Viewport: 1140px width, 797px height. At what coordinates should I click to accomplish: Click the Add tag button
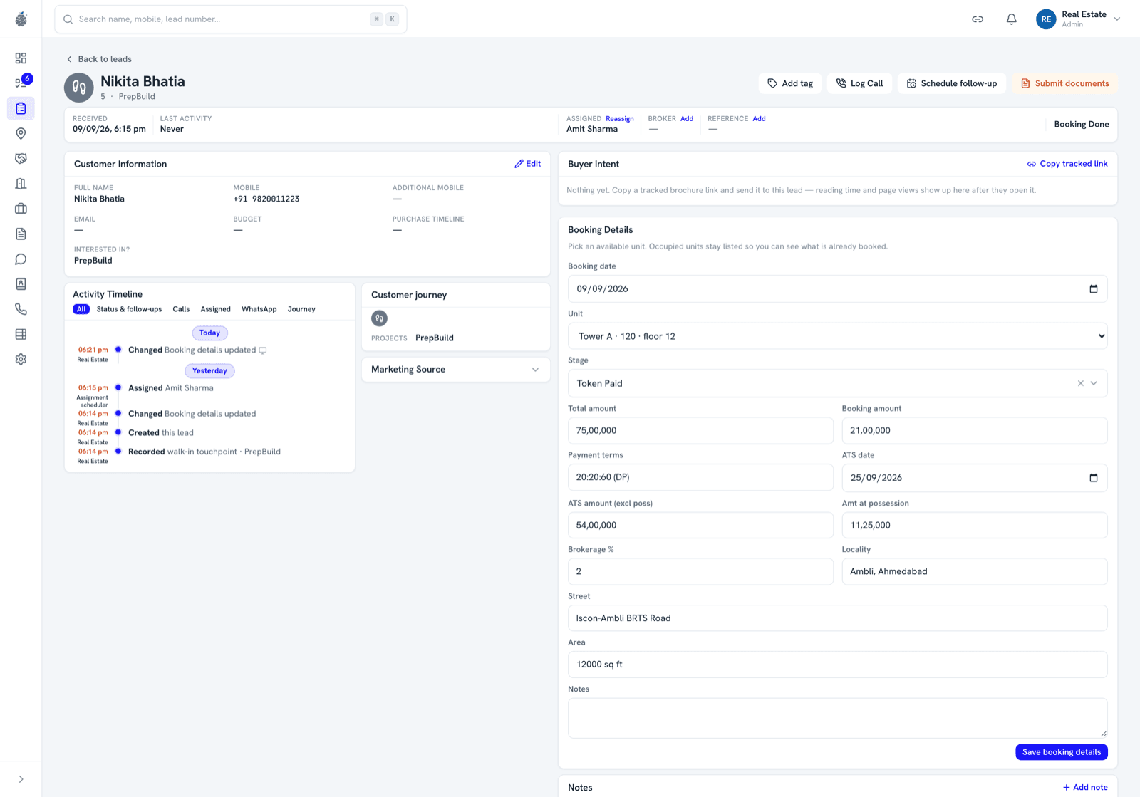[x=790, y=83]
